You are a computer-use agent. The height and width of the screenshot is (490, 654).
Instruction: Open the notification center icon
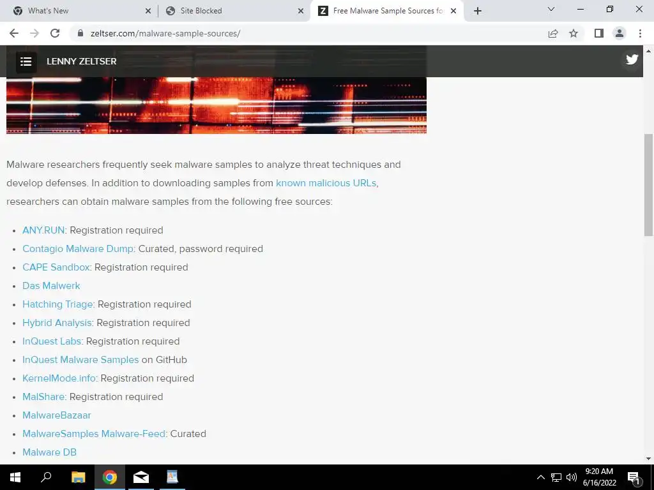click(x=634, y=477)
